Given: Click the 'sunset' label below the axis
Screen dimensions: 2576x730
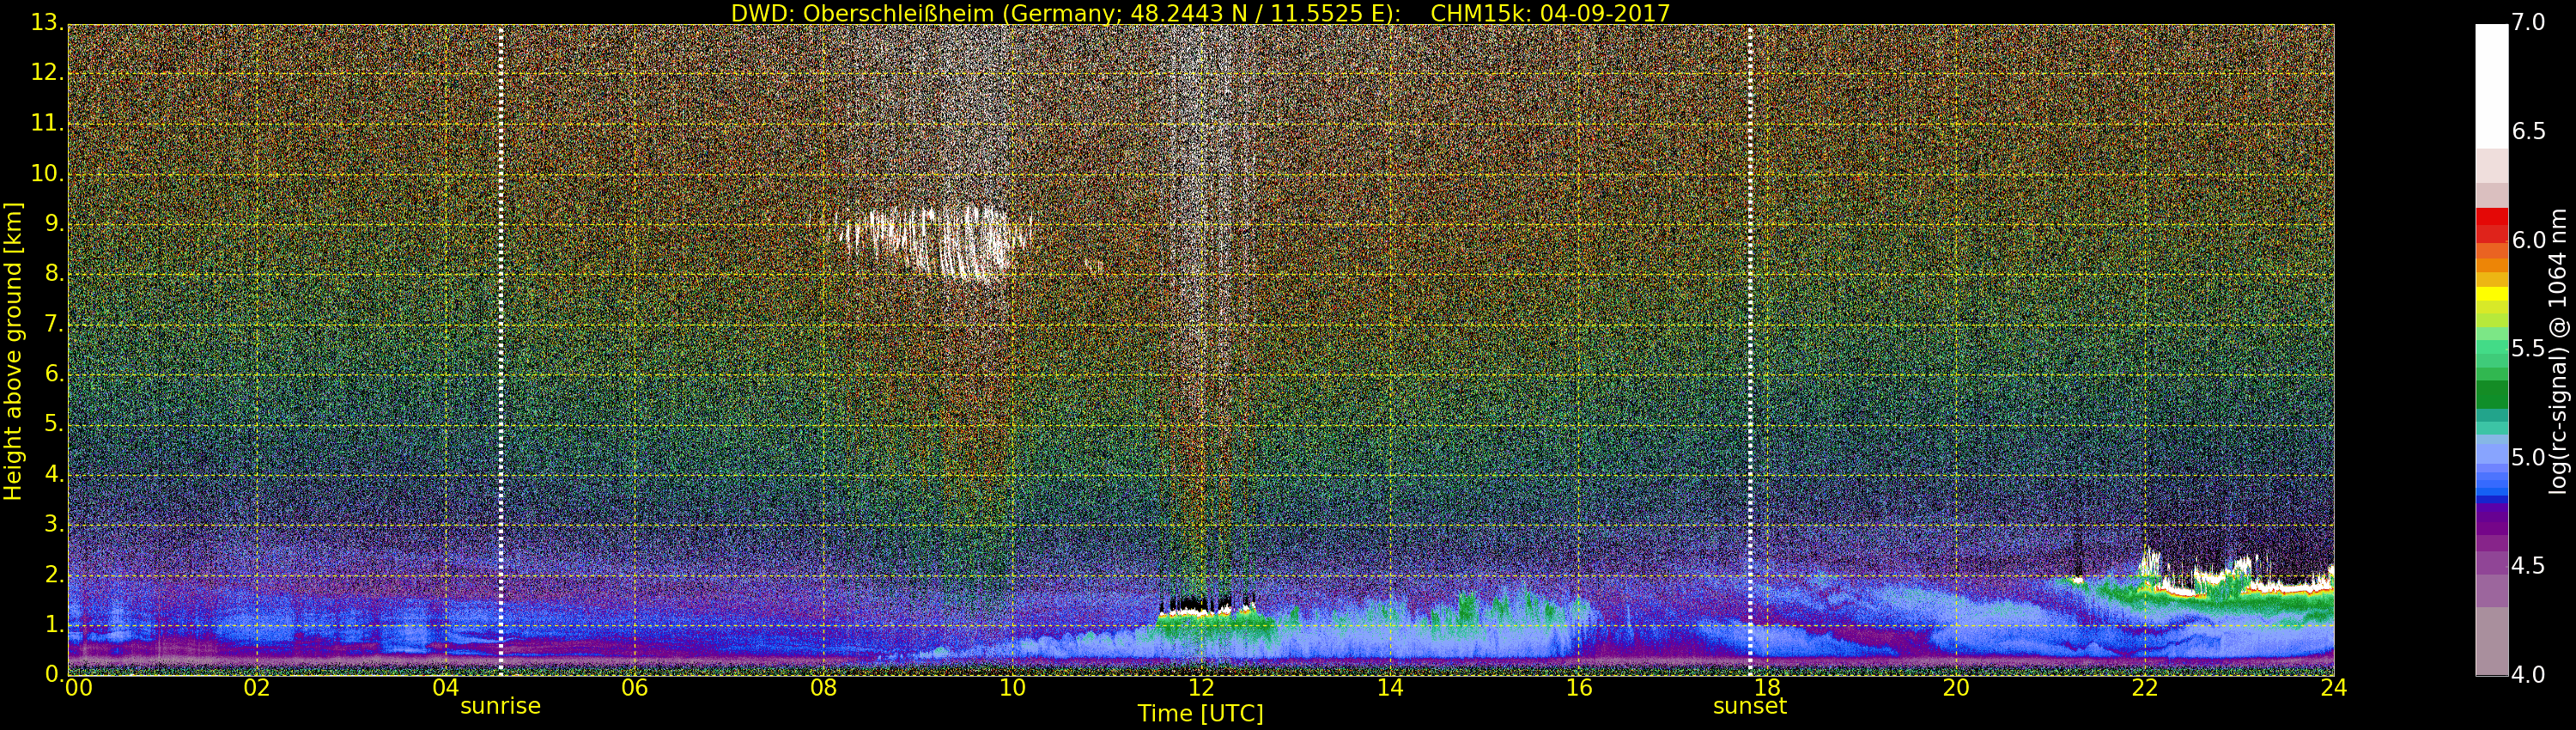Looking at the screenshot, I should pyautogui.click(x=1749, y=706).
